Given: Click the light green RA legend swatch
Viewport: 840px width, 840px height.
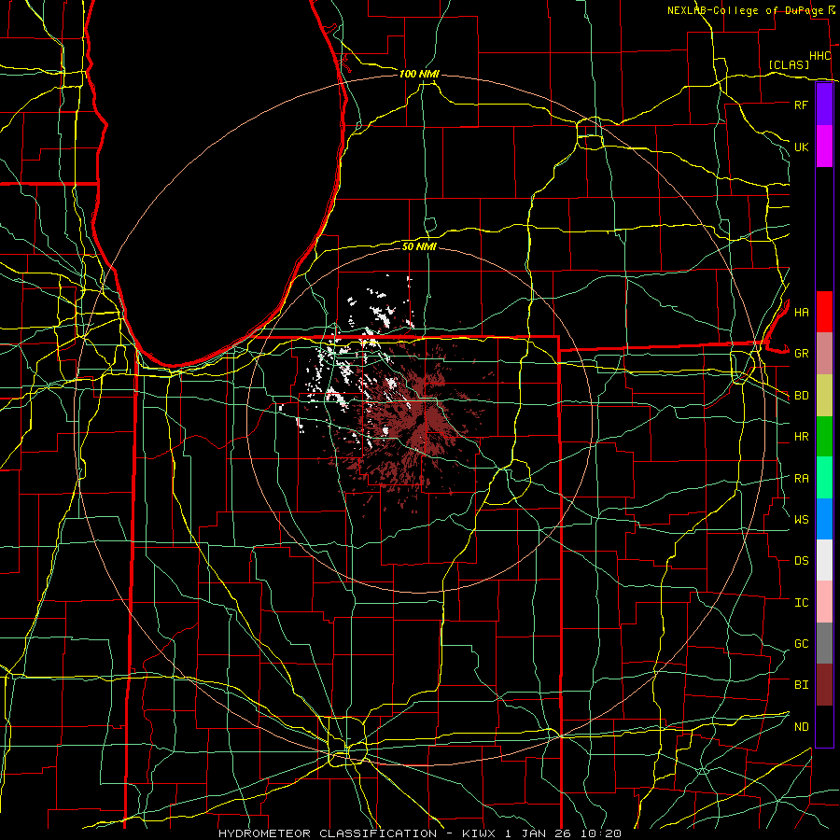Looking at the screenshot, I should 824,478.
